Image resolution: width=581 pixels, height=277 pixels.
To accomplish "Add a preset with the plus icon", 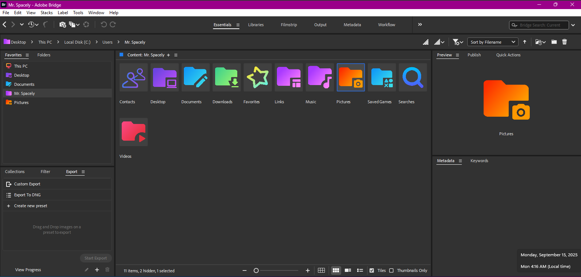I will pyautogui.click(x=97, y=270).
